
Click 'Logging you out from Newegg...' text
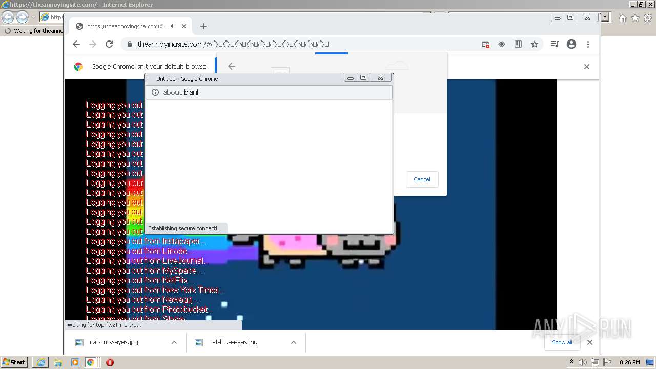point(142,300)
